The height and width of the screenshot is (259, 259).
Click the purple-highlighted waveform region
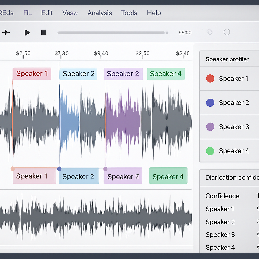(x=123, y=121)
